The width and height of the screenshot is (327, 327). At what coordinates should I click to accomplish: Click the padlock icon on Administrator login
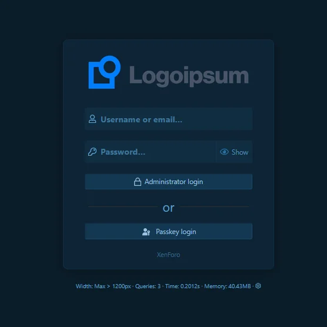(x=138, y=182)
